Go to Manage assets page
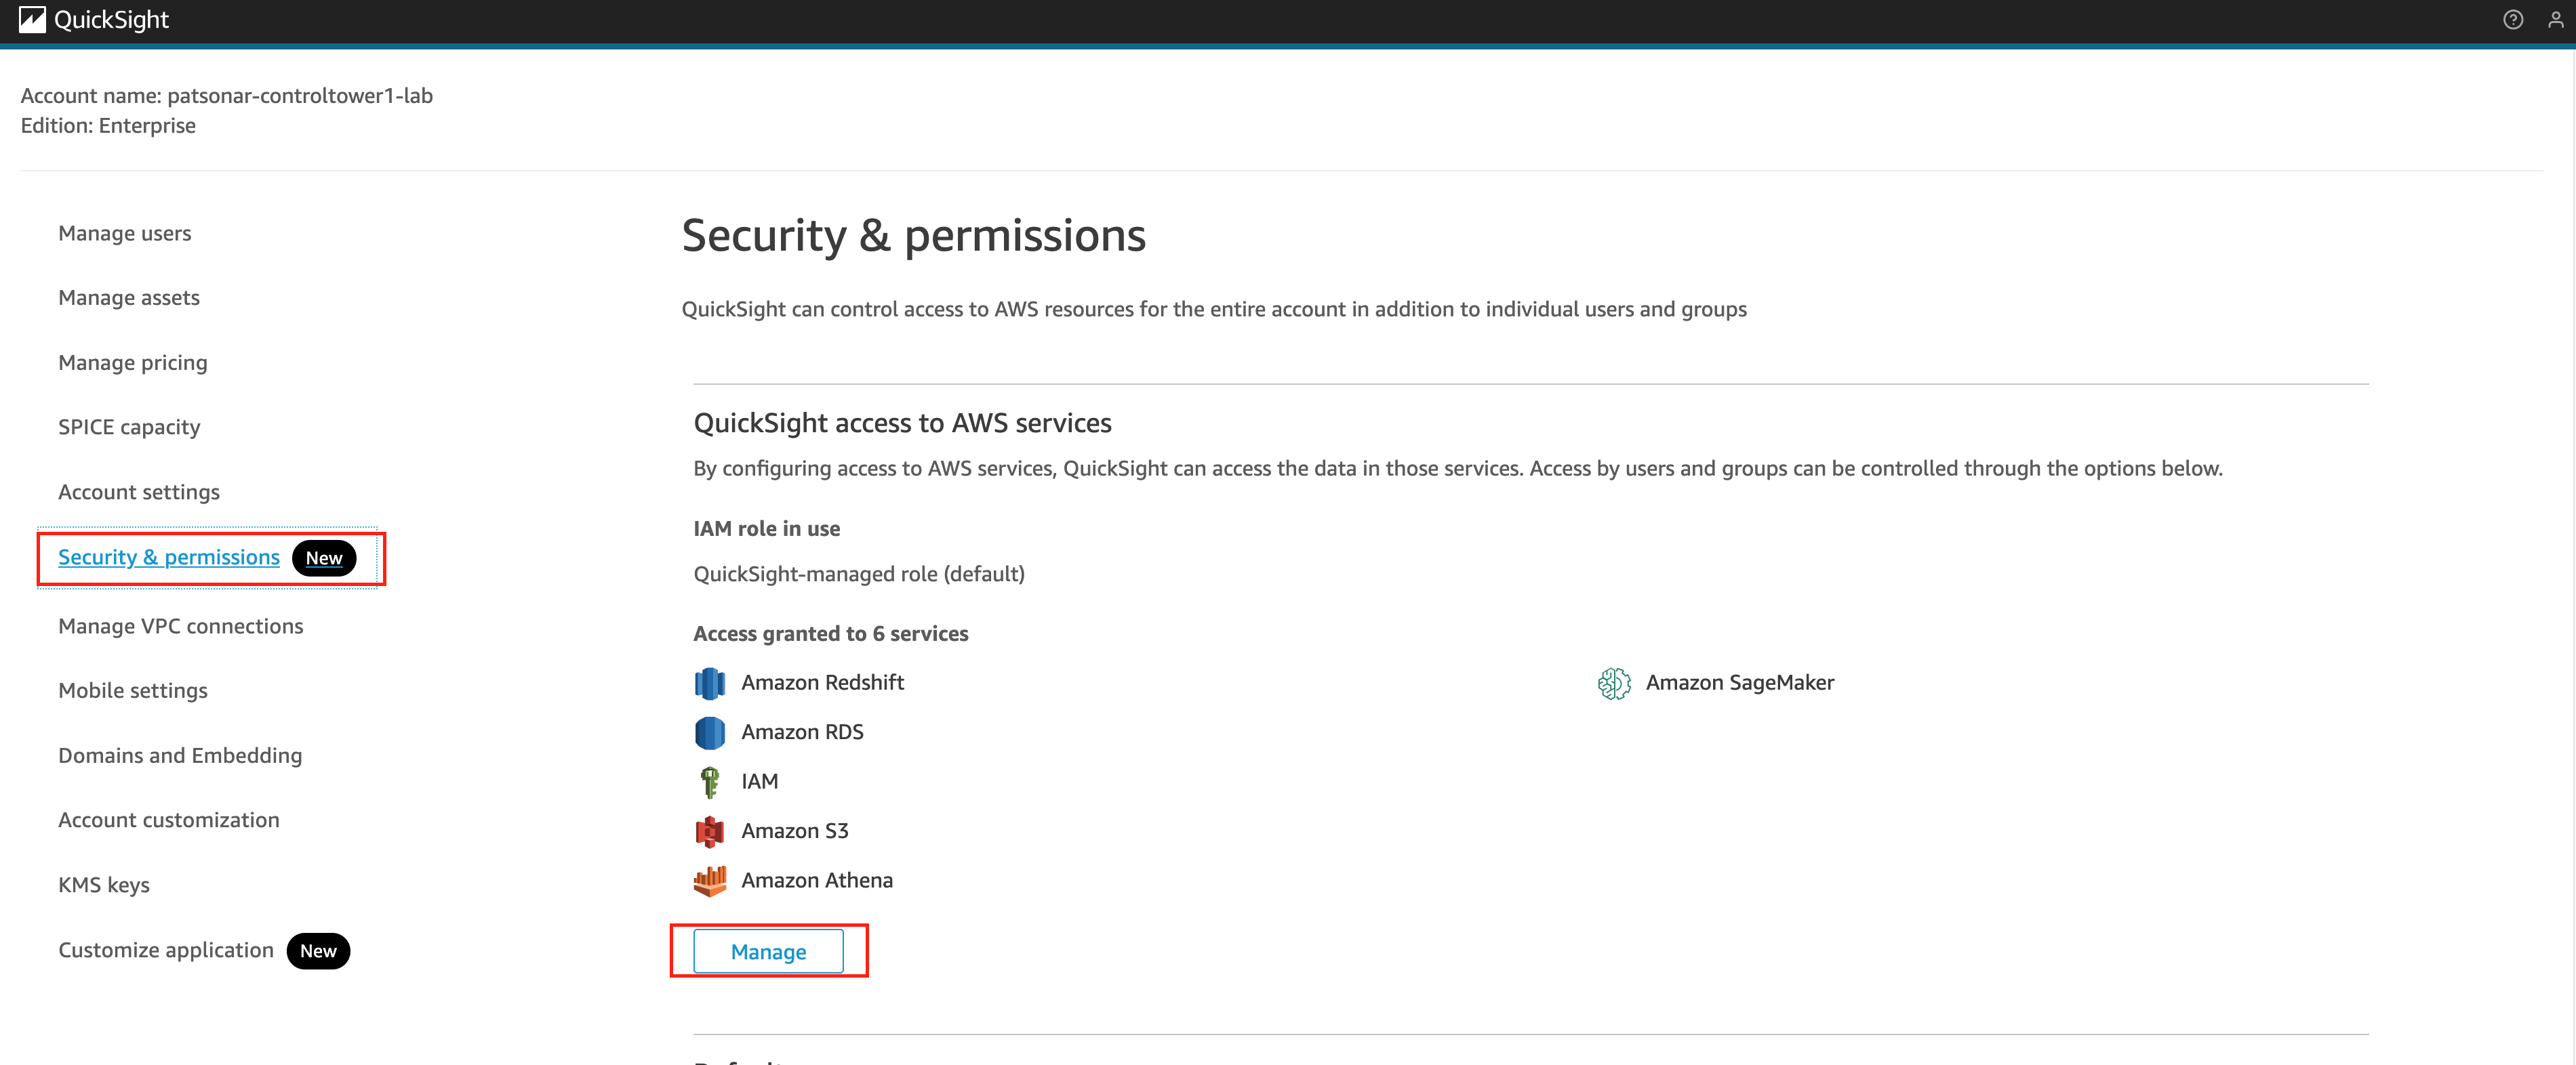Viewport: 2576px width, 1065px height. (x=129, y=297)
